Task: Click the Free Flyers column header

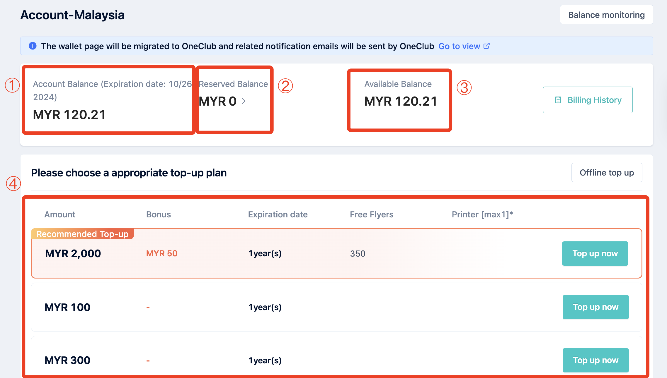Action: click(372, 214)
